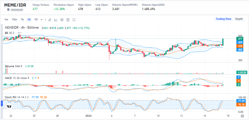
Task: Click the Low 24jam value 412
Action: pos(98,9)
